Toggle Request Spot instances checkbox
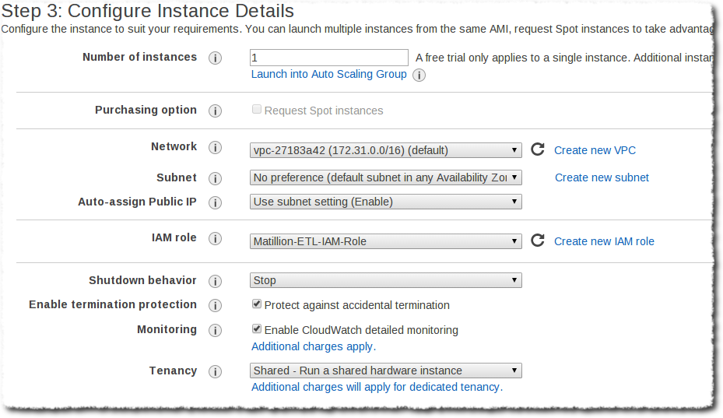The width and height of the screenshot is (723, 418). pyautogui.click(x=257, y=110)
